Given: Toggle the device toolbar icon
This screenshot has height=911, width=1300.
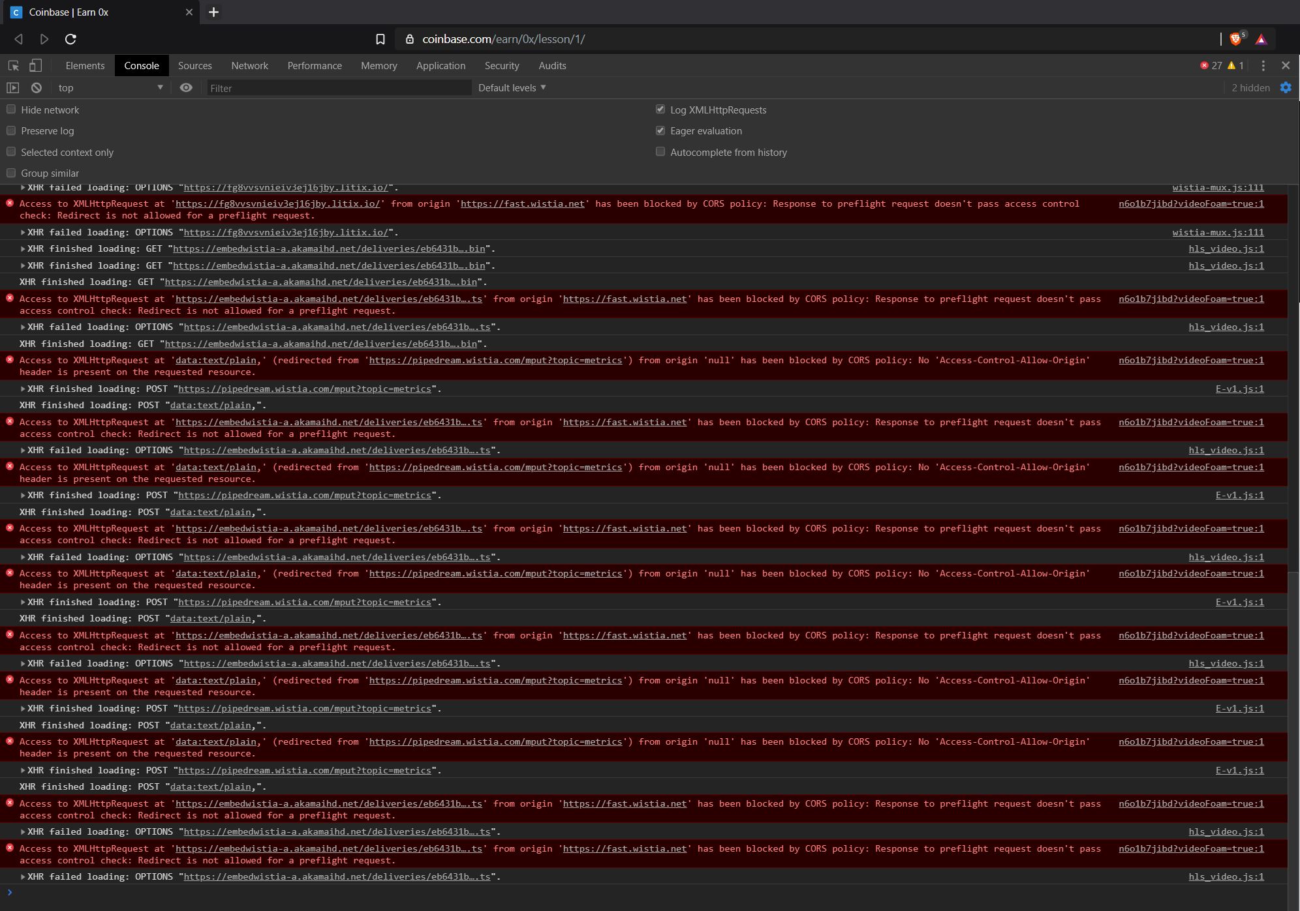Looking at the screenshot, I should (x=36, y=66).
